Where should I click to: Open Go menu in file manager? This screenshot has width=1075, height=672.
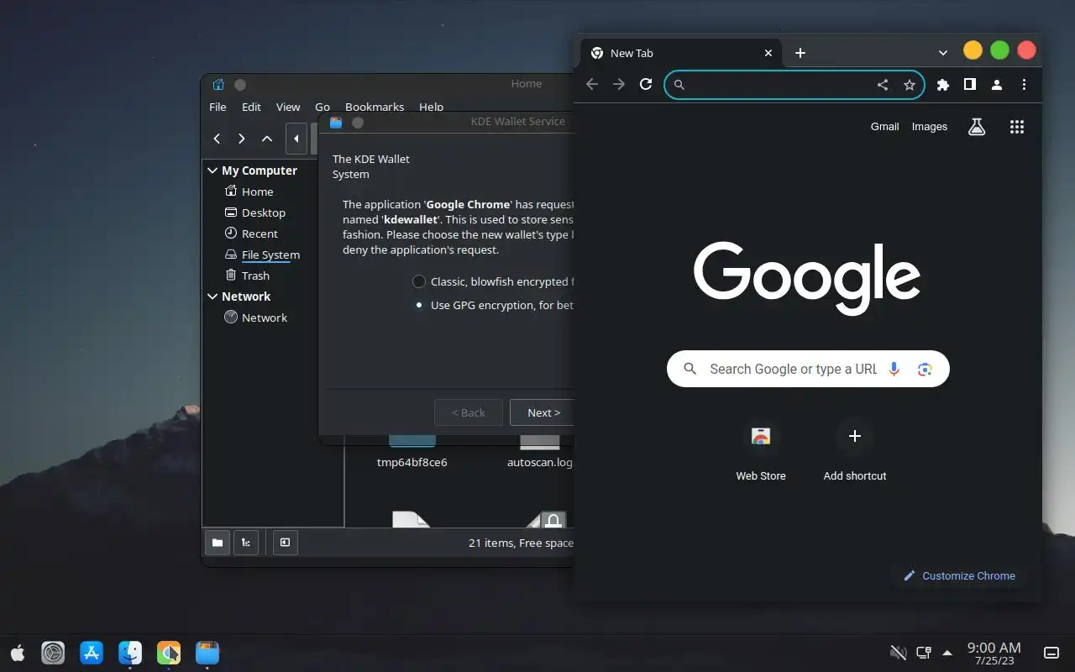point(322,107)
